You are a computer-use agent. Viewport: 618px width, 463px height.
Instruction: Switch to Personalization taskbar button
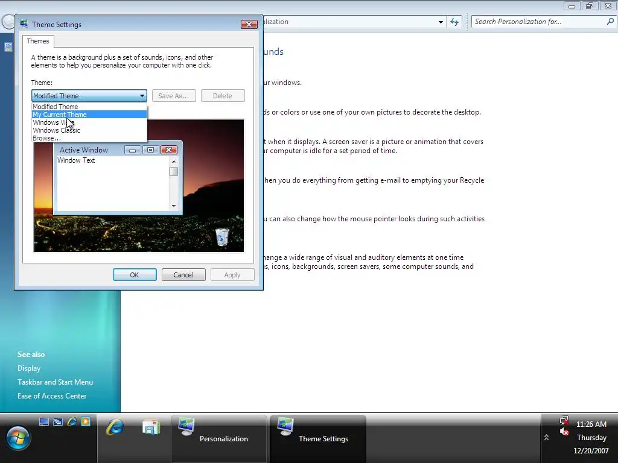pos(218,439)
